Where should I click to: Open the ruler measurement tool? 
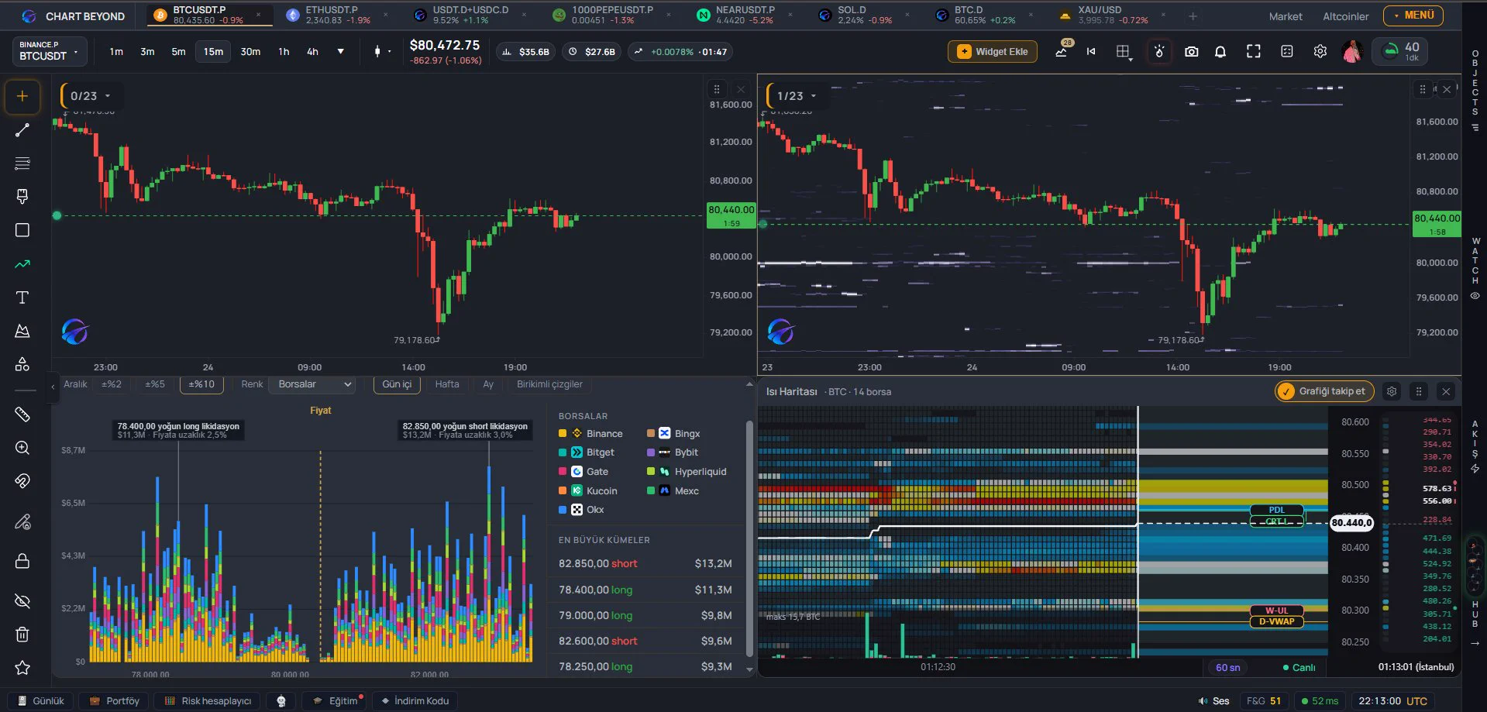click(x=22, y=414)
